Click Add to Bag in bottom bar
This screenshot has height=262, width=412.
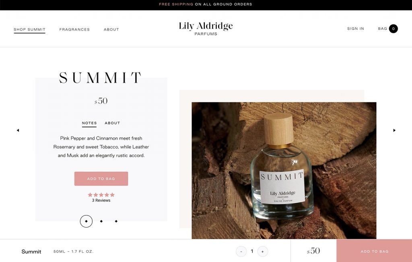click(374, 251)
